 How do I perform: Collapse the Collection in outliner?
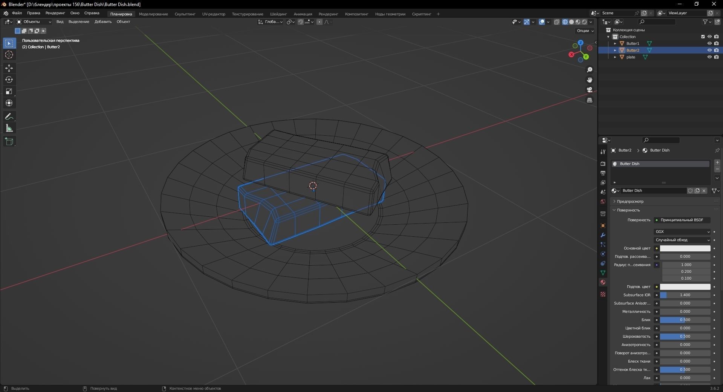(608, 37)
